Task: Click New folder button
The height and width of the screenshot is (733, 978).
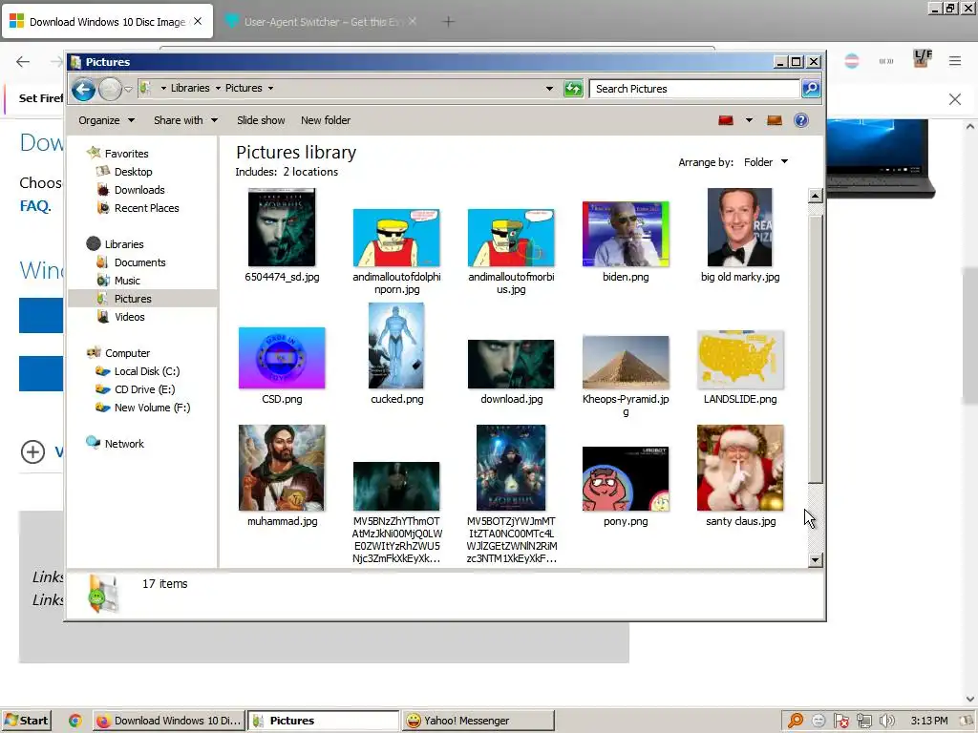Action: click(326, 120)
